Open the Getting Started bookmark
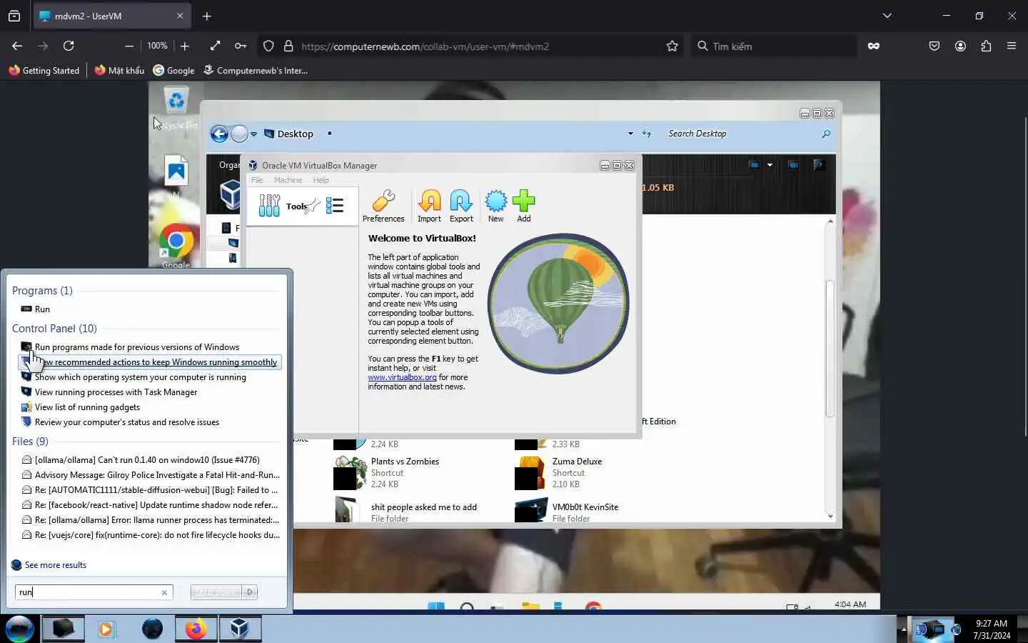 tap(44, 70)
